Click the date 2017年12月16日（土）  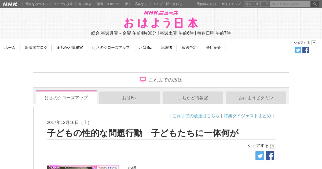point(69,123)
